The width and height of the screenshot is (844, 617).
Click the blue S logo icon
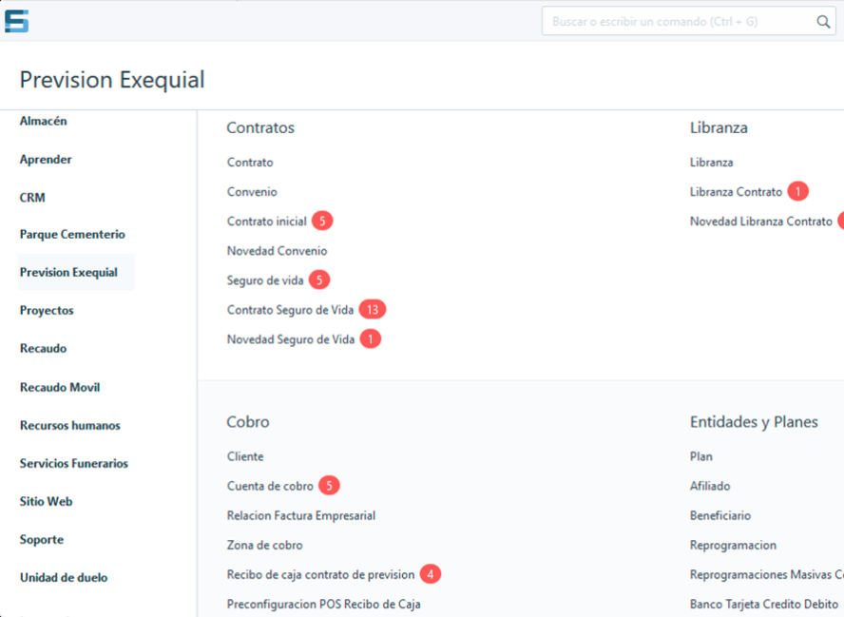16,22
